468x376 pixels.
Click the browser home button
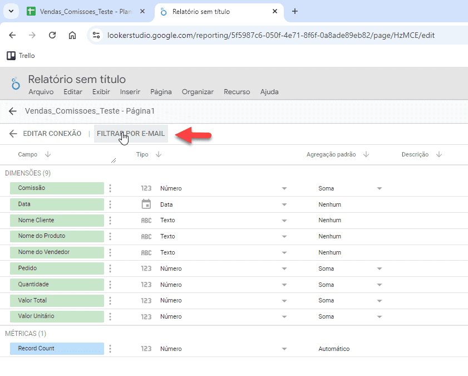point(72,35)
